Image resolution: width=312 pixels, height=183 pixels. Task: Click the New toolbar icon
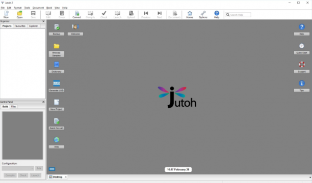(6, 15)
